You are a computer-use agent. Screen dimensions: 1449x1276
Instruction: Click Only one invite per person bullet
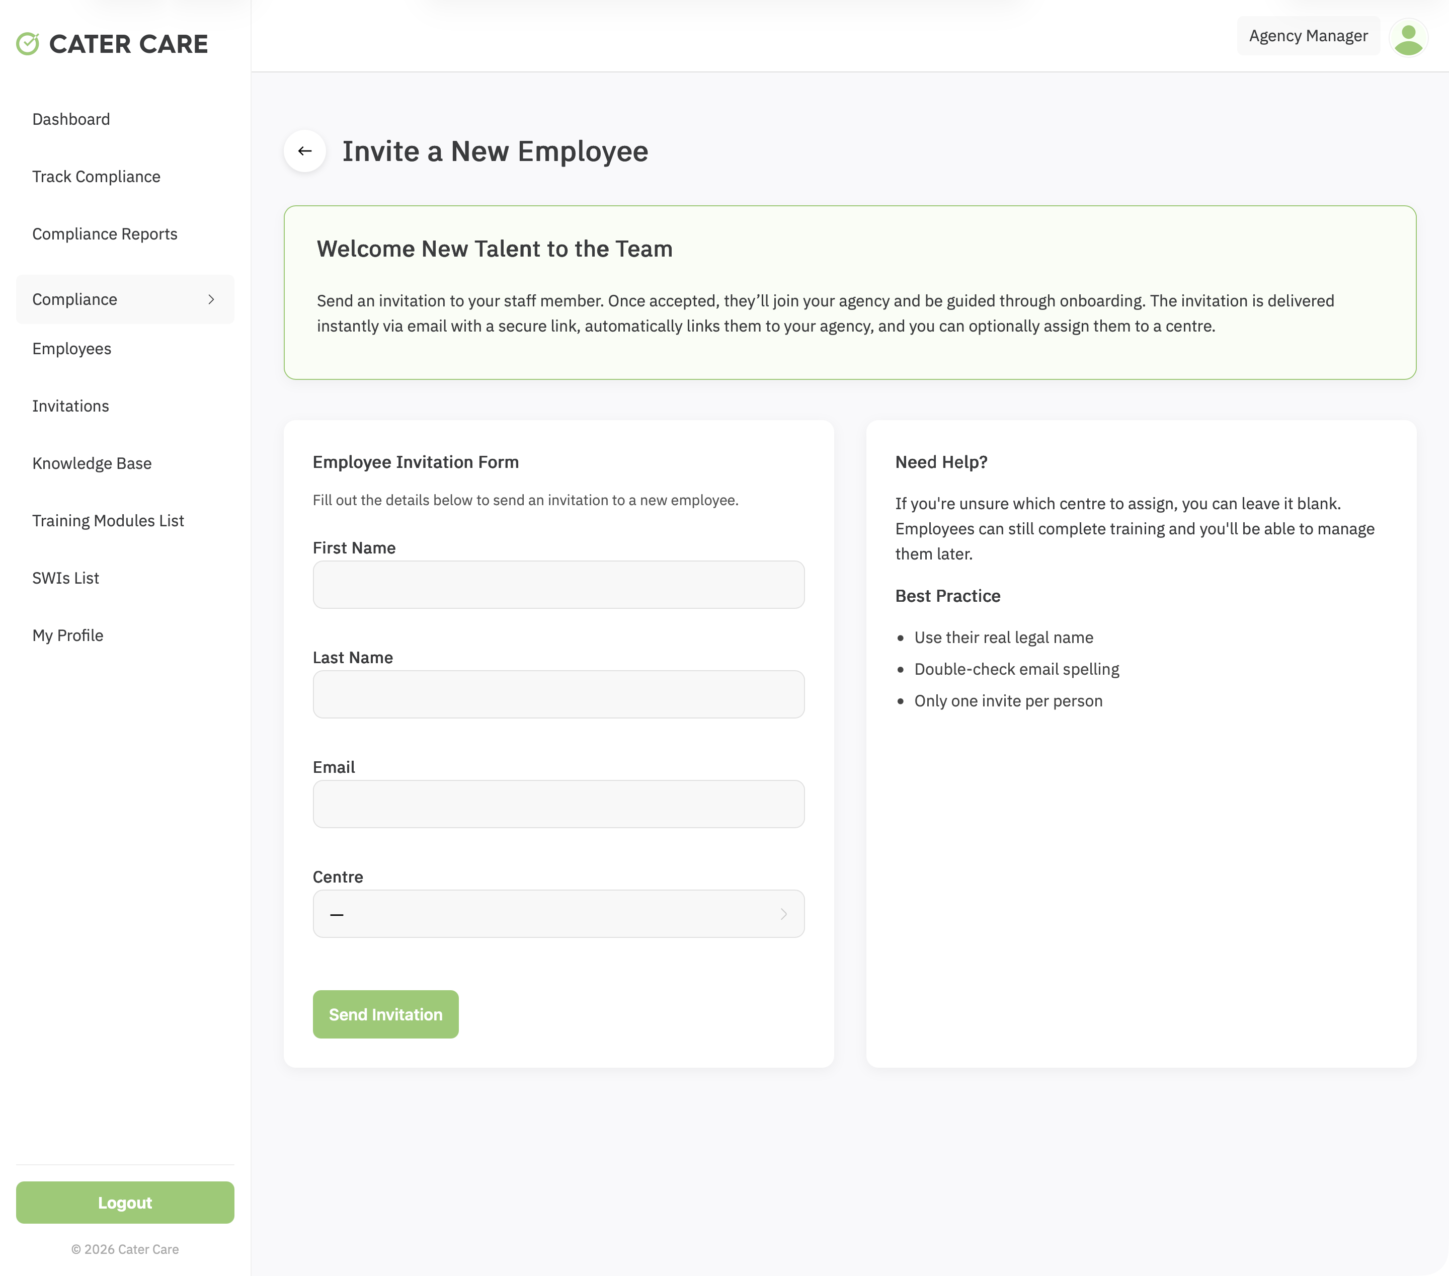(1008, 701)
